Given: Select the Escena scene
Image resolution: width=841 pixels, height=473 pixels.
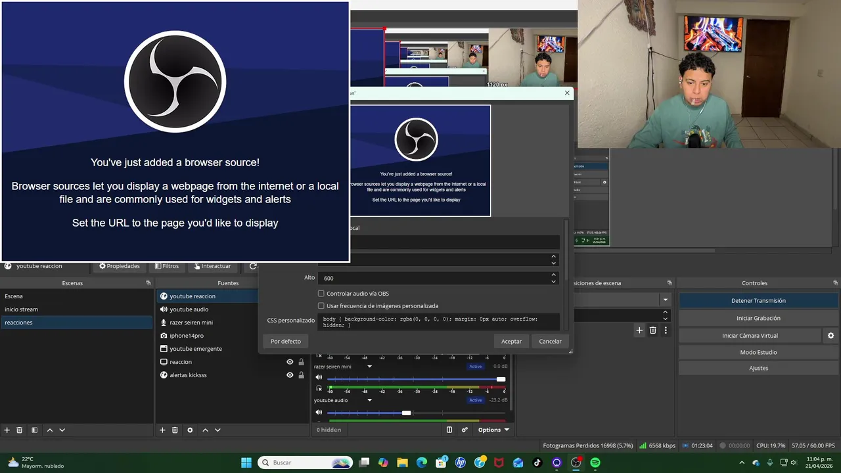Looking at the screenshot, I should tap(77, 296).
